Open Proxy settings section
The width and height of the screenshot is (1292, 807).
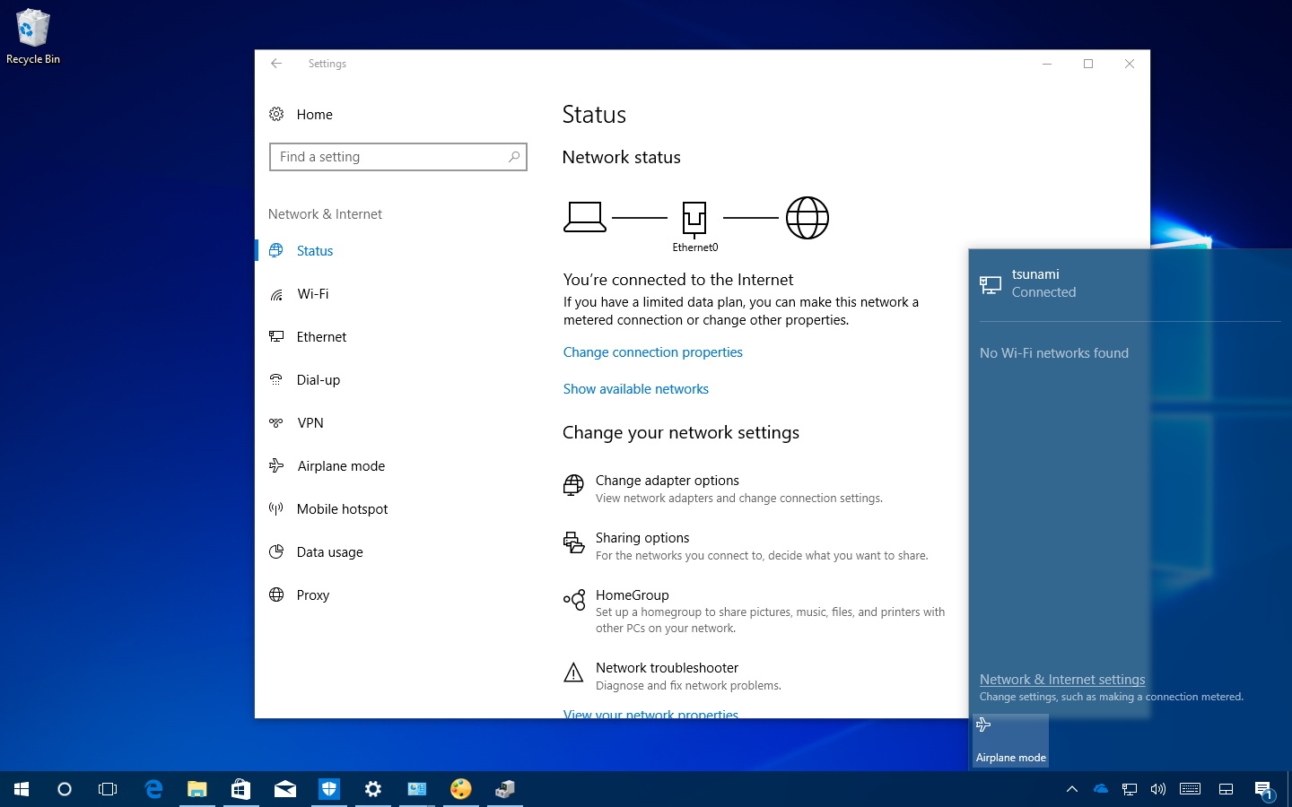tap(313, 594)
